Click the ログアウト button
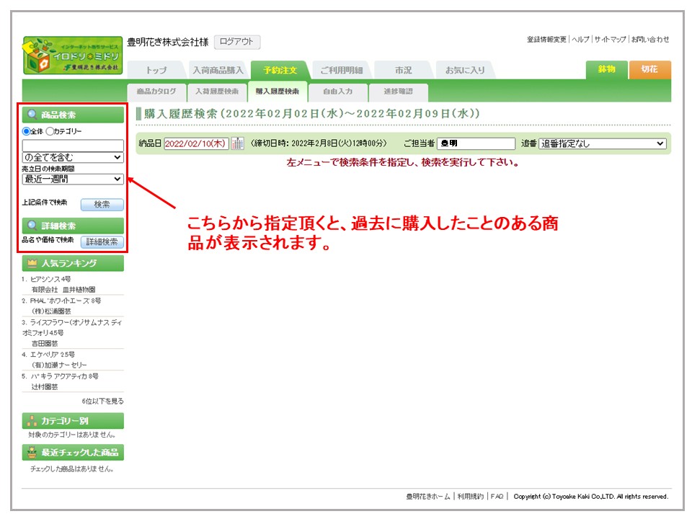This screenshot has height=519, width=692. [x=236, y=43]
